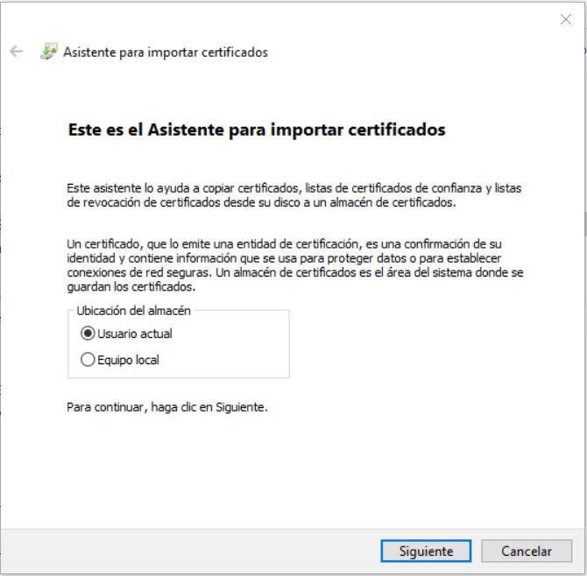Click the certificate wizard icon beside the title
Viewport: 587px width, 576px height.
49,52
